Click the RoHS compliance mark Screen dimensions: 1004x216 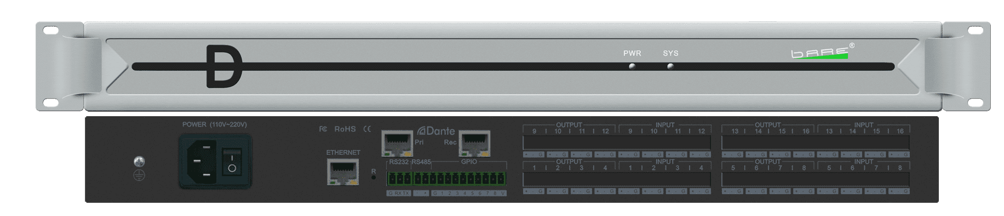click(345, 129)
